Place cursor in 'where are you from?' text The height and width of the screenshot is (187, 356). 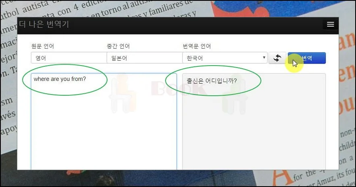(60, 79)
